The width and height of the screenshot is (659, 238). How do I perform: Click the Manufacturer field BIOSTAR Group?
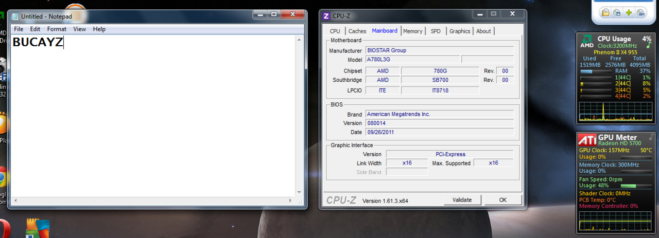(439, 50)
